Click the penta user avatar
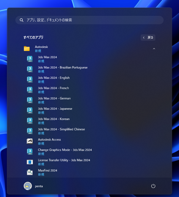This screenshot has height=197, width=179. point(28,186)
